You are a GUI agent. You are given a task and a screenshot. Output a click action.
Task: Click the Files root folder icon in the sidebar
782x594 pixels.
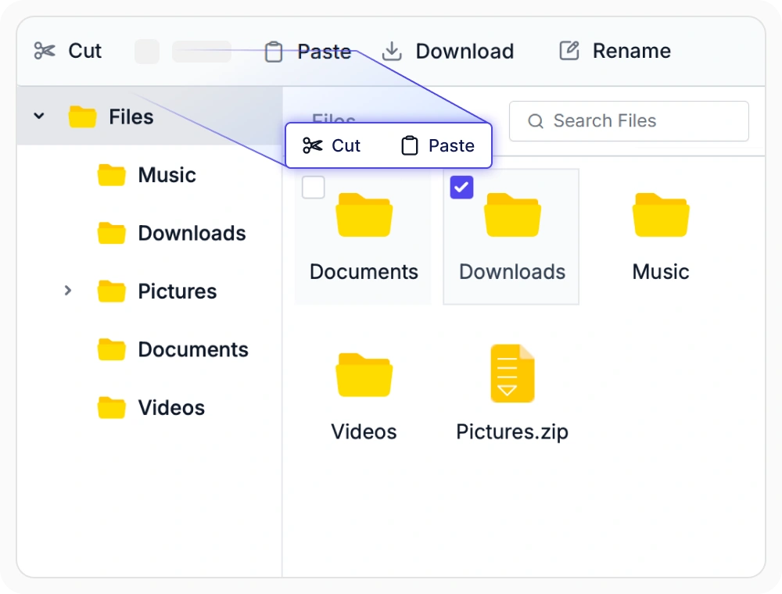(82, 116)
